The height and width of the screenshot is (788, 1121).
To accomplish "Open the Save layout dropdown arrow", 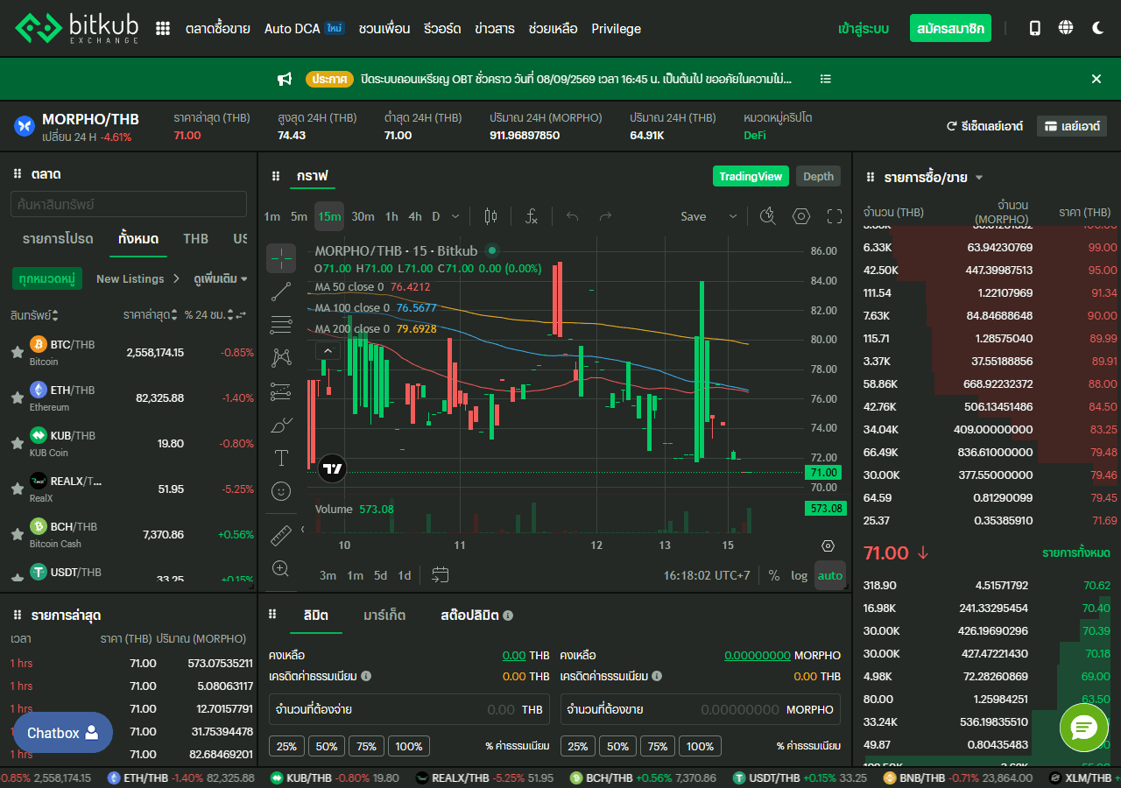I will pos(732,216).
